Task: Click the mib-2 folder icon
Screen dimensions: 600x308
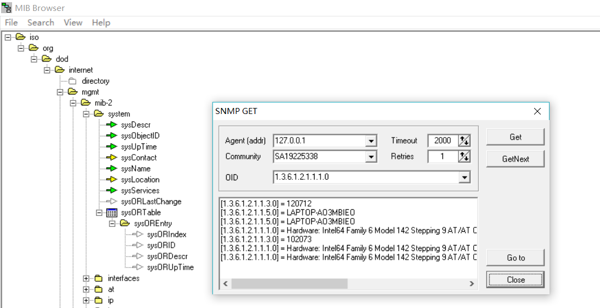Action: click(86, 103)
